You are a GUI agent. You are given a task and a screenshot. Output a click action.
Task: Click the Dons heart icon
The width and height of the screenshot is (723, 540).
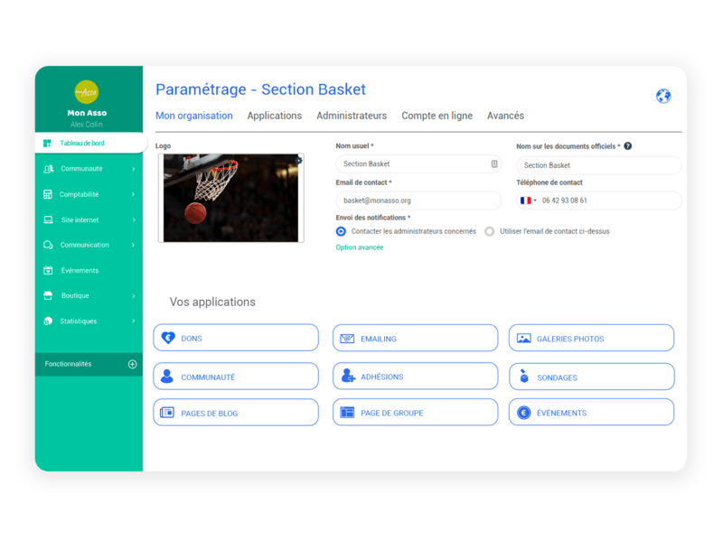pos(168,339)
